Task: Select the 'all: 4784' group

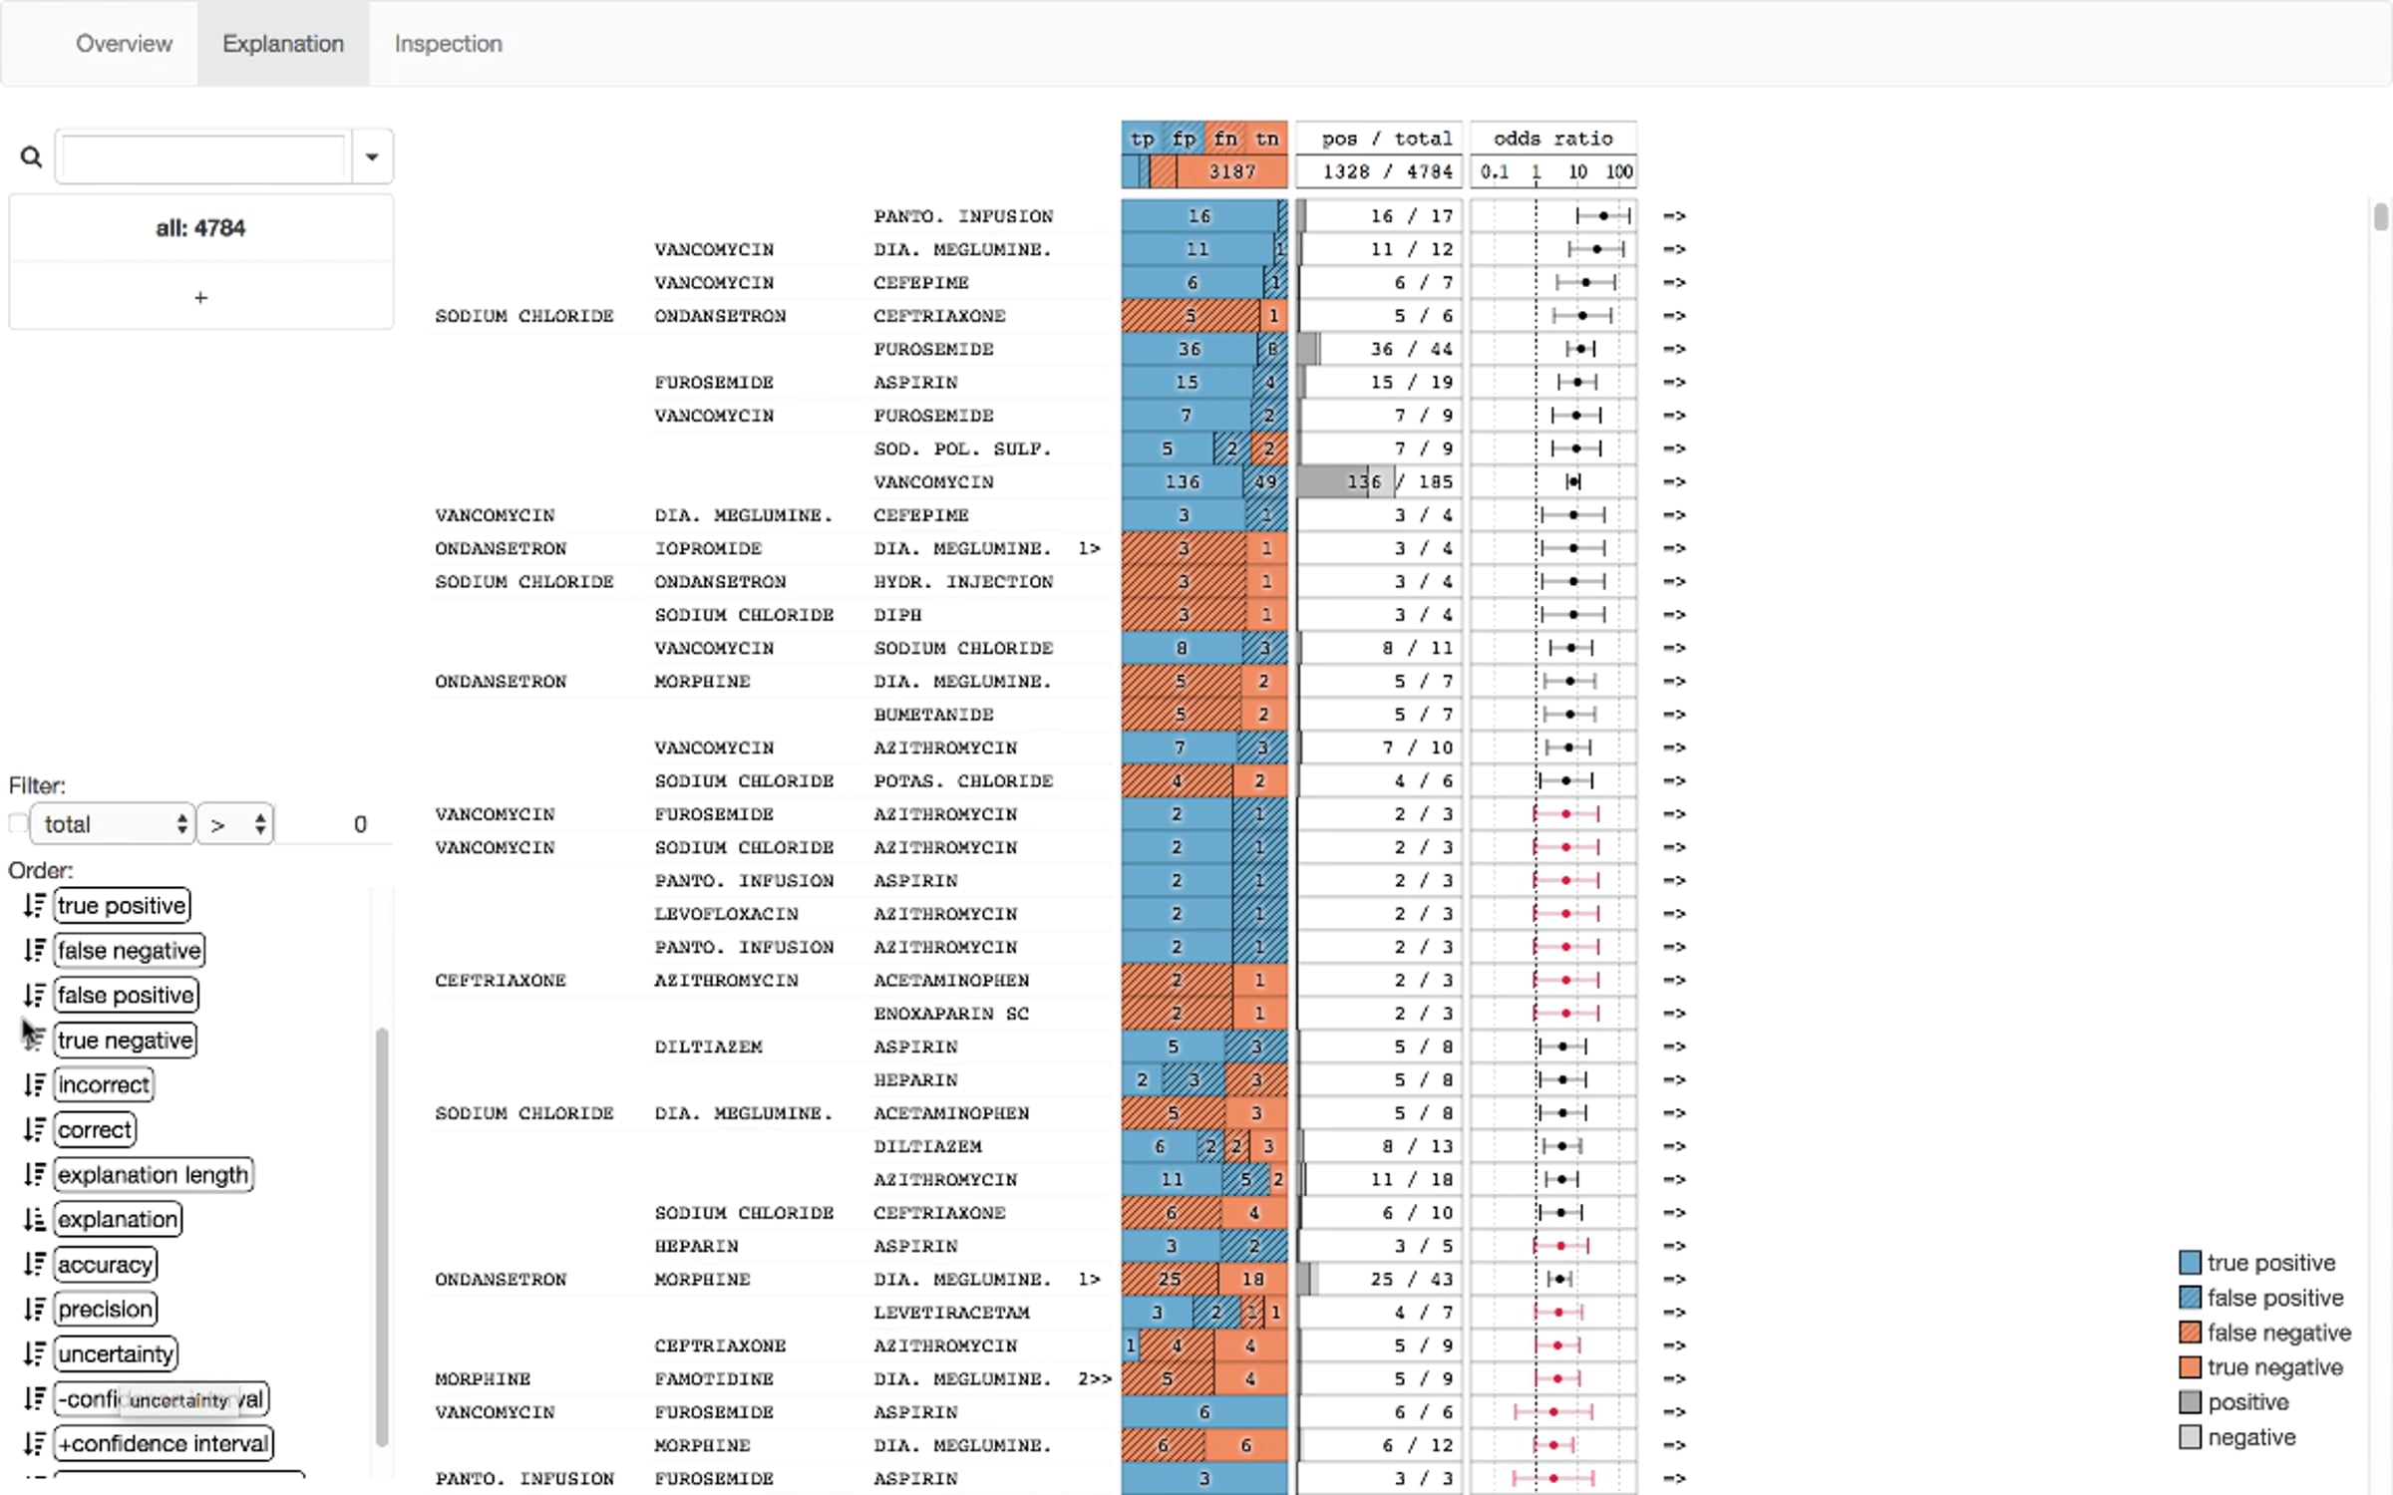Action: (x=200, y=228)
